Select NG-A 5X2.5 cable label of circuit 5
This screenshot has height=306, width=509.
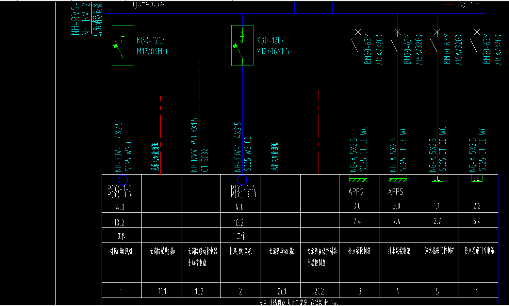tap(433, 155)
